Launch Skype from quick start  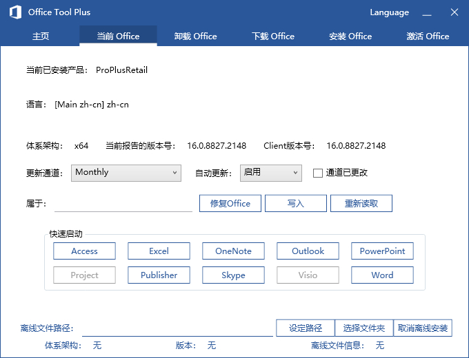tap(233, 275)
